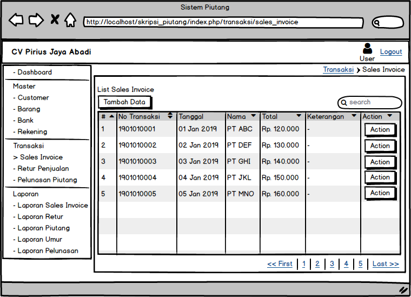
Task: Click CV Pirius Jaya Abadi title
Action: point(51,52)
